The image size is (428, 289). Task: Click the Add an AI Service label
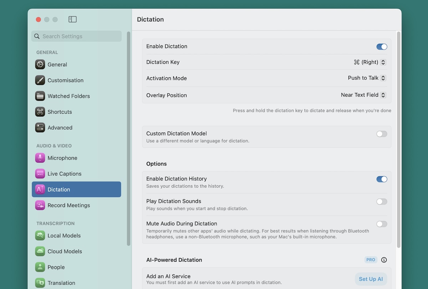(168, 276)
